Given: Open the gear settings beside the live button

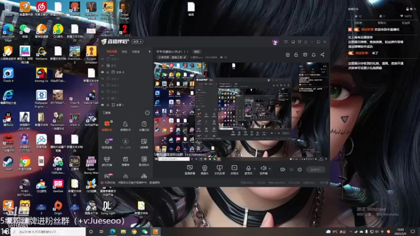Looking at the screenshot, I should 299,169.
